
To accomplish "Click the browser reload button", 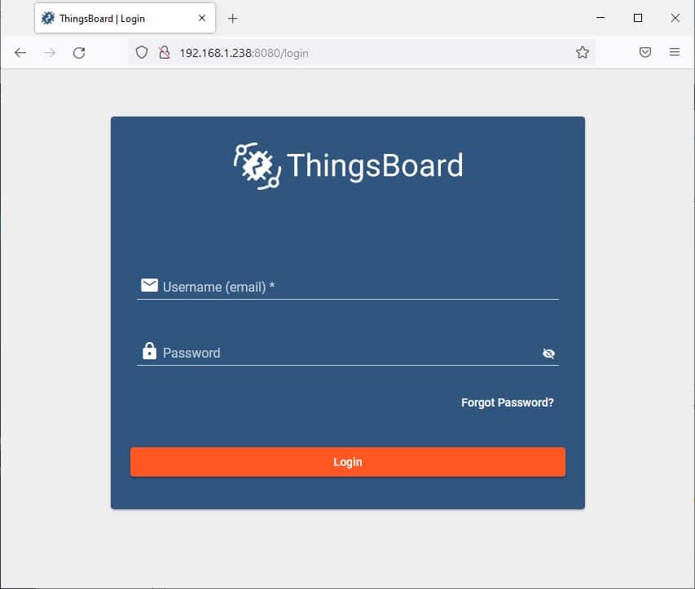I will pos(78,52).
